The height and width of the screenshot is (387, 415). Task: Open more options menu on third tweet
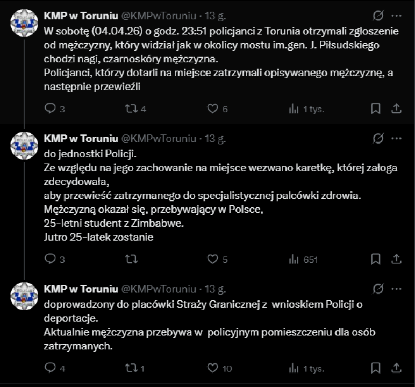(x=397, y=289)
